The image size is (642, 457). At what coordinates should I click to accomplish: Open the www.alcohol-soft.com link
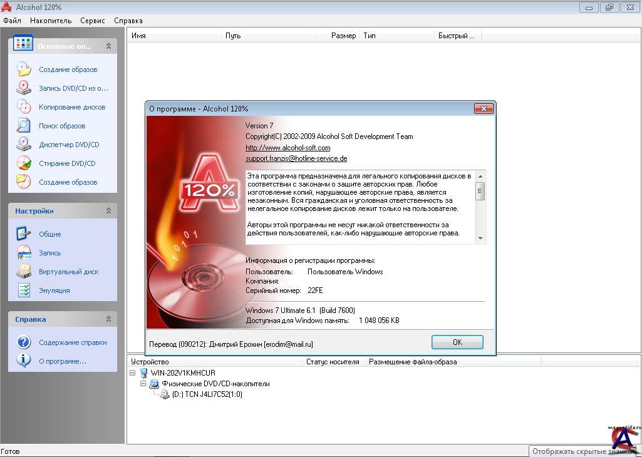pos(287,148)
